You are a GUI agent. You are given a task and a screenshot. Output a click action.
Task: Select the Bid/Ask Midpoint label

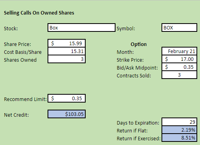click(x=137, y=68)
